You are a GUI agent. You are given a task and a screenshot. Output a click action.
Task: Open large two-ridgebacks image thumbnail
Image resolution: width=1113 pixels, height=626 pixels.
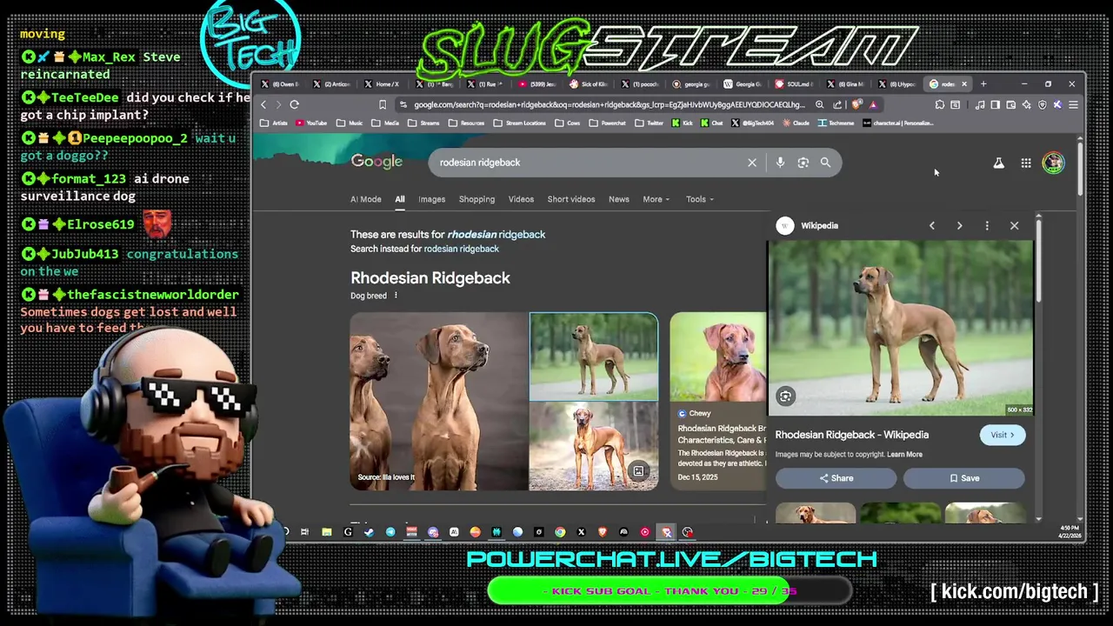point(439,402)
